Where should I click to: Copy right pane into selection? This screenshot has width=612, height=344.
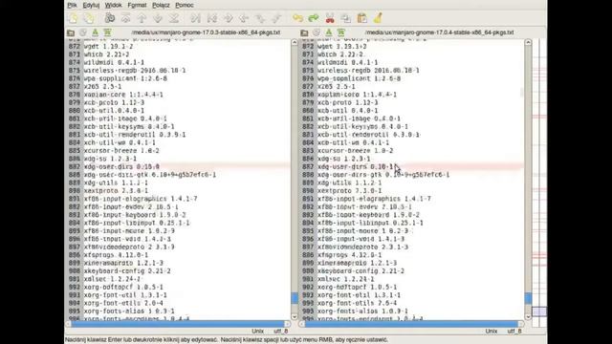click(x=244, y=18)
